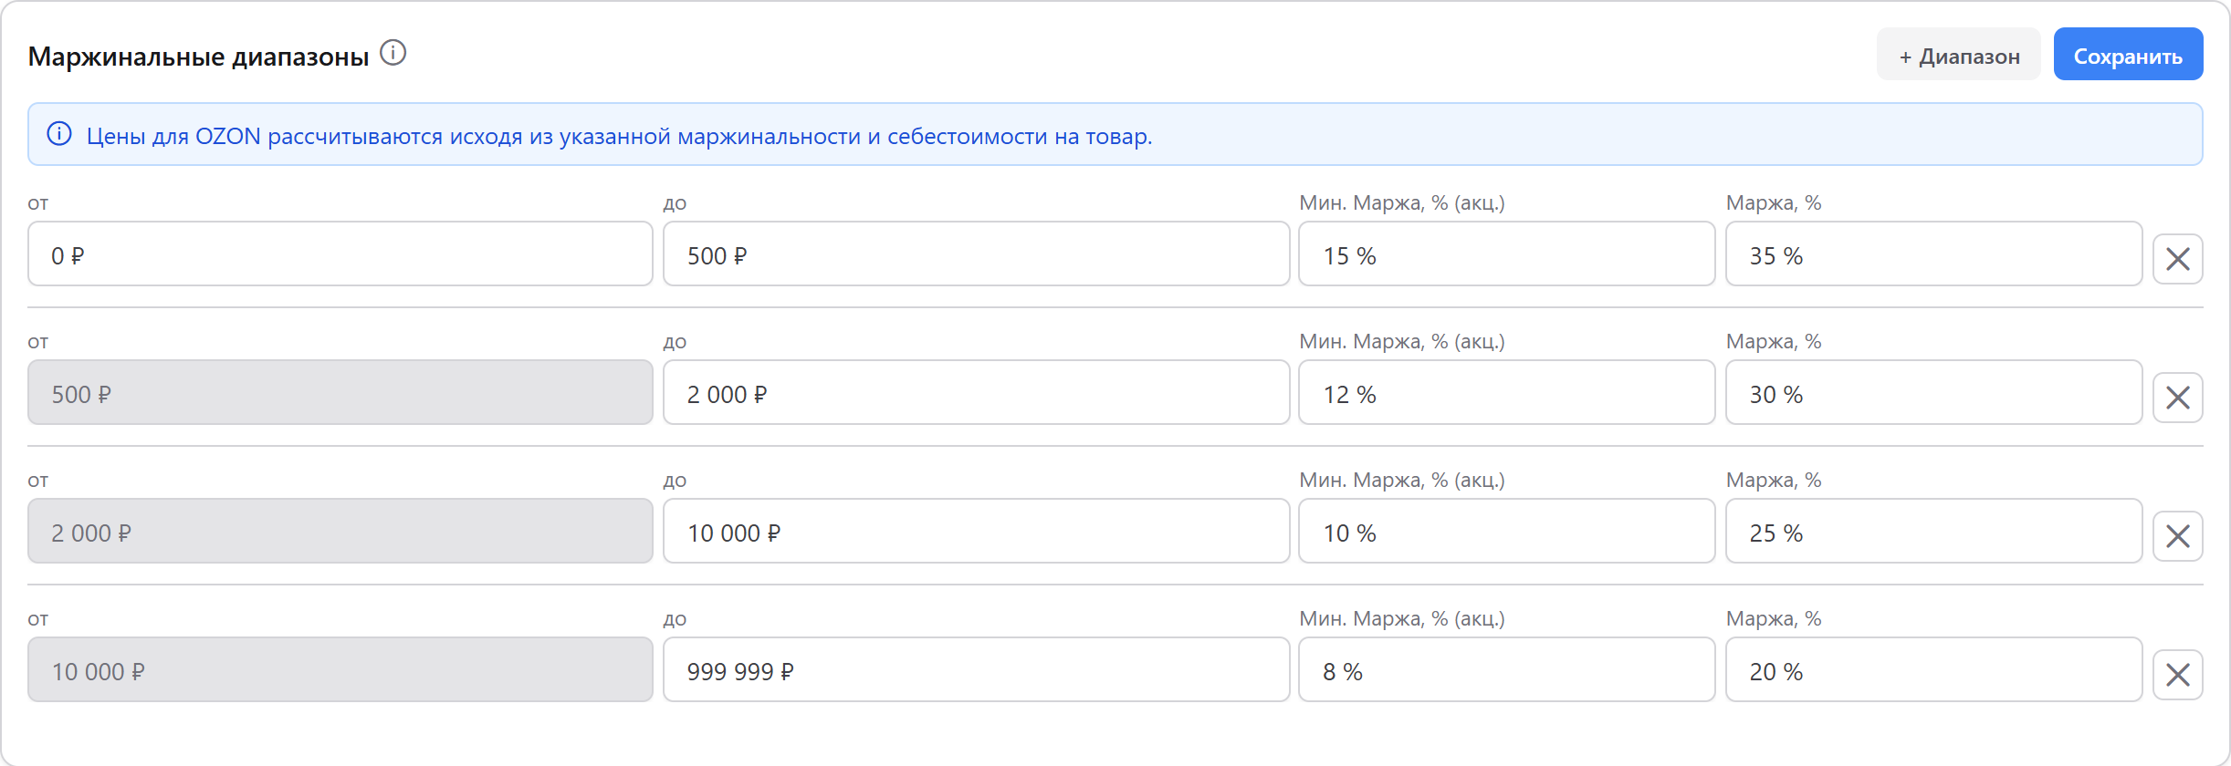This screenshot has width=2231, height=766.
Task: Select the "до" field showing 10 000 ₽
Action: point(975,532)
